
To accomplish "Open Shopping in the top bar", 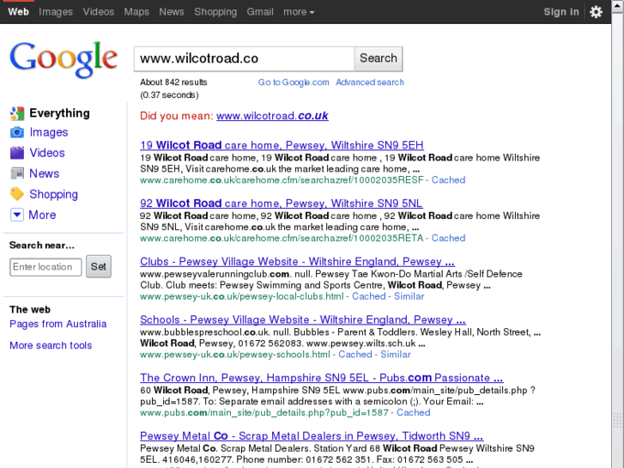I will [215, 12].
